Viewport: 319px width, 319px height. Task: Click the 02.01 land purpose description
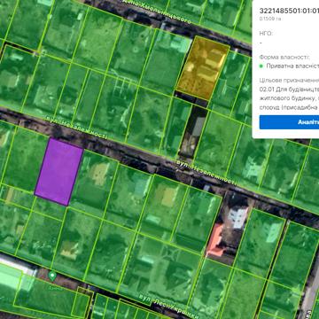(x=289, y=97)
